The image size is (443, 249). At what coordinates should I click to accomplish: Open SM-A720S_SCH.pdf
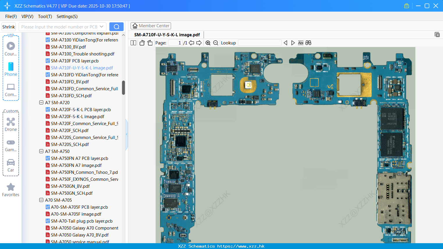[70, 144]
